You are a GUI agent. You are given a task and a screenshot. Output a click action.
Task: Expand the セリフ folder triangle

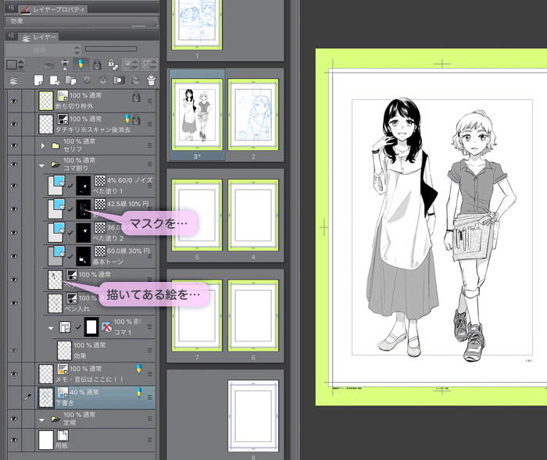pyautogui.click(x=42, y=146)
